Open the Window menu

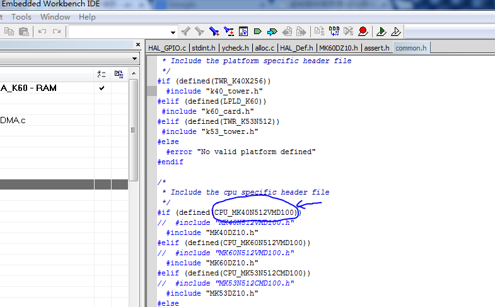(55, 17)
